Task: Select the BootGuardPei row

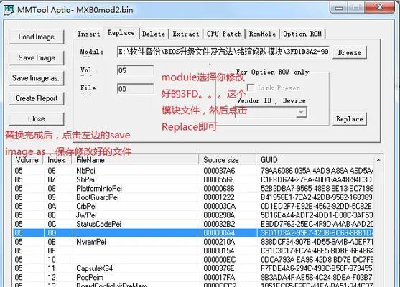Action: [192, 197]
